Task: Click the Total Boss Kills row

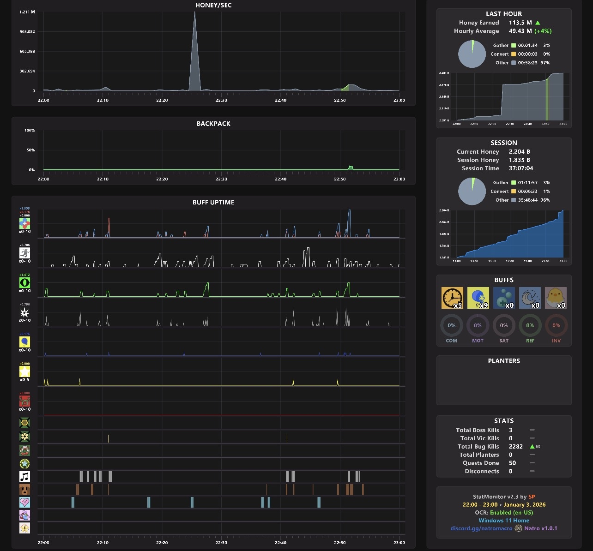Action: [x=495, y=430]
